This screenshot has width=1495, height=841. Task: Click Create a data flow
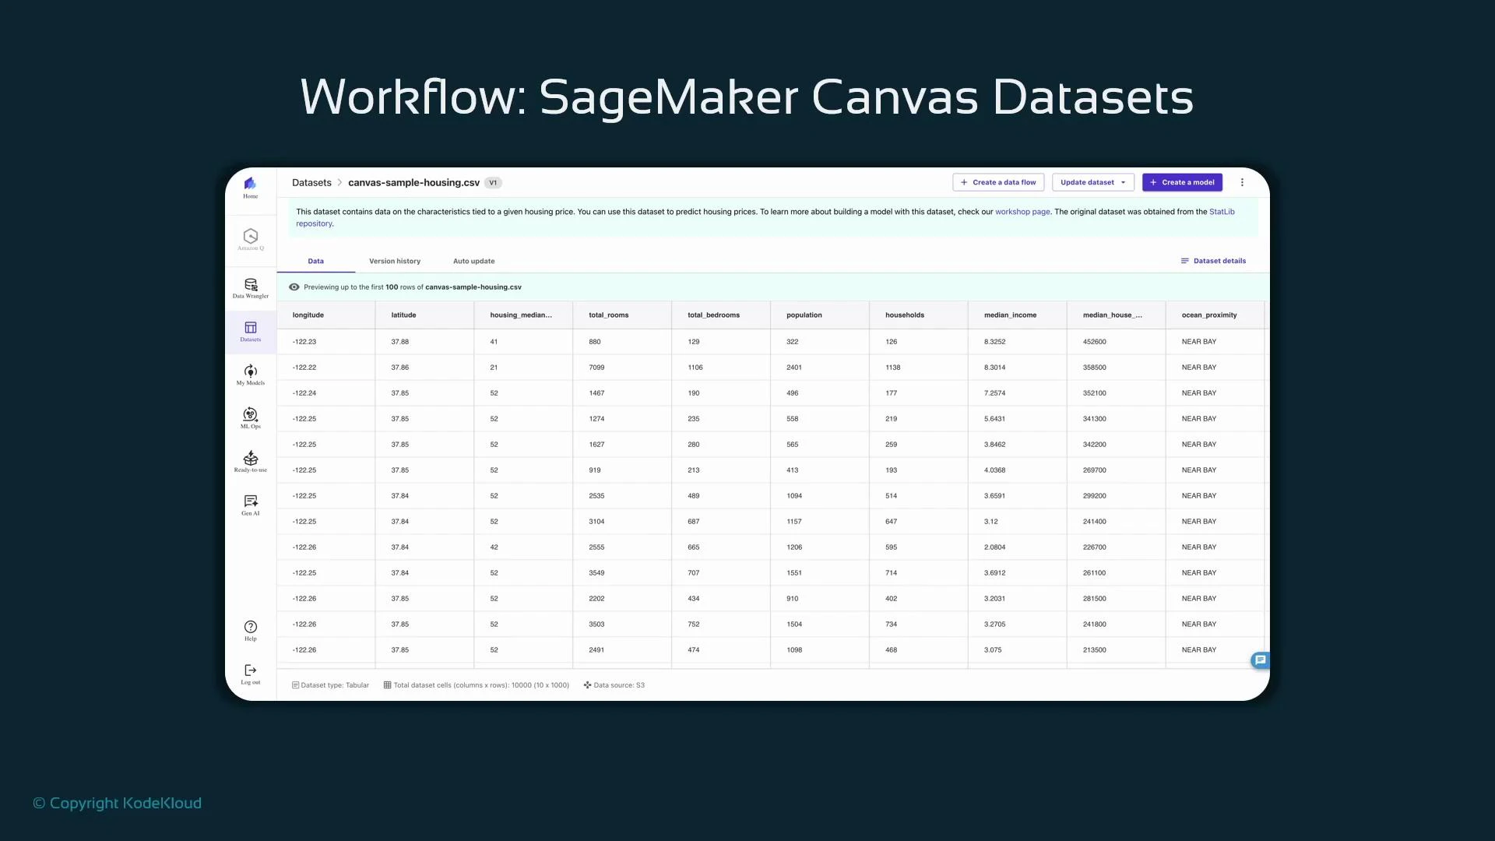coord(998,182)
